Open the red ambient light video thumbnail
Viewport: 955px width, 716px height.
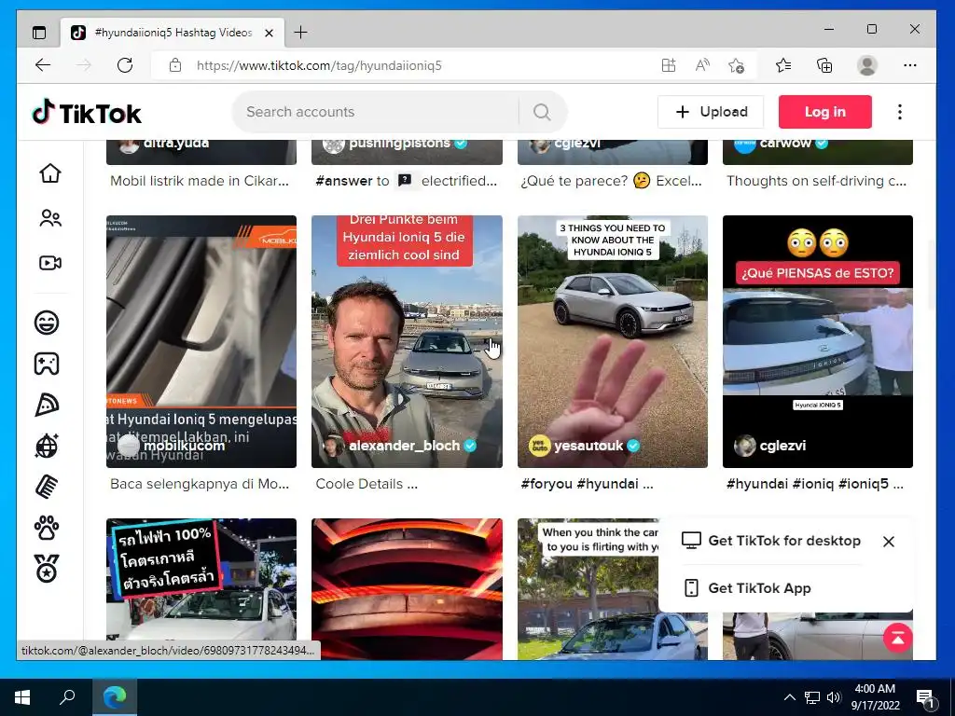407,589
